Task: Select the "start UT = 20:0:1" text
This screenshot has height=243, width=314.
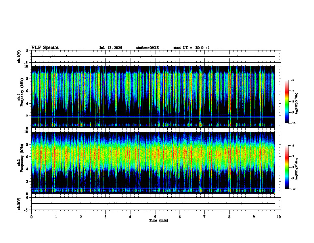Action: click(x=191, y=48)
